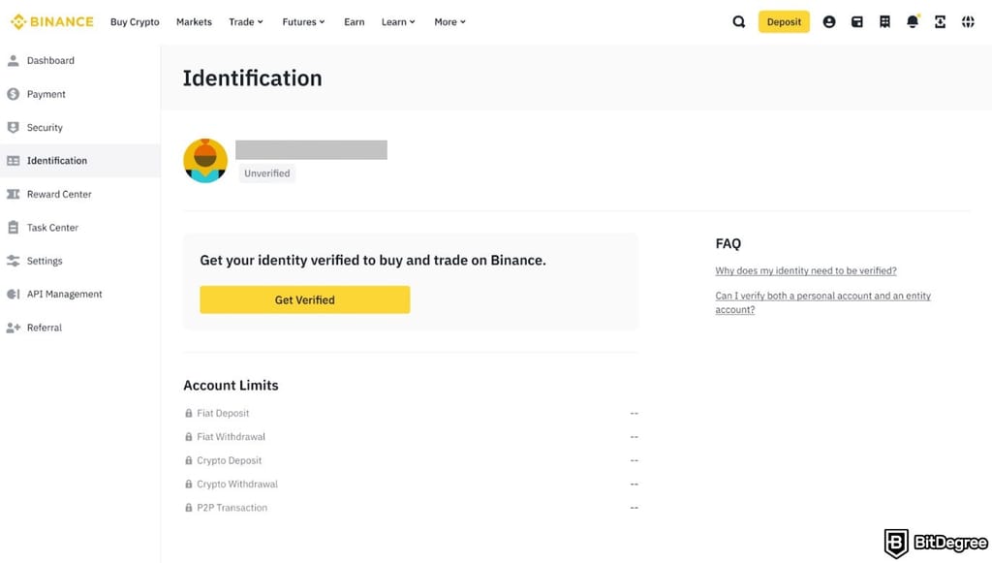The height and width of the screenshot is (563, 992).
Task: Click the lock icon beside P2P Transaction
Action: click(x=189, y=508)
